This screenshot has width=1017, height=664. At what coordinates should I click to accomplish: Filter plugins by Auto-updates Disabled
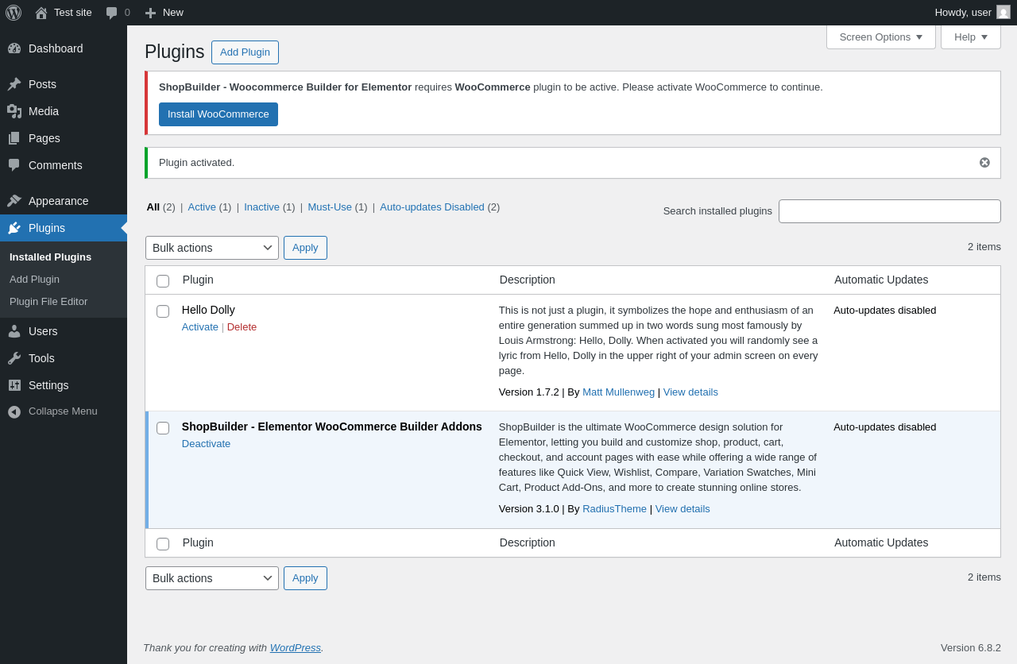tap(432, 207)
